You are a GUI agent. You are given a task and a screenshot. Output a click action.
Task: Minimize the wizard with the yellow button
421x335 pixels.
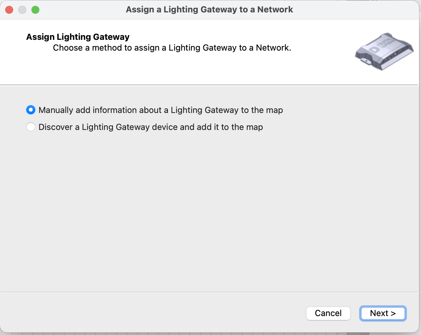click(x=22, y=10)
